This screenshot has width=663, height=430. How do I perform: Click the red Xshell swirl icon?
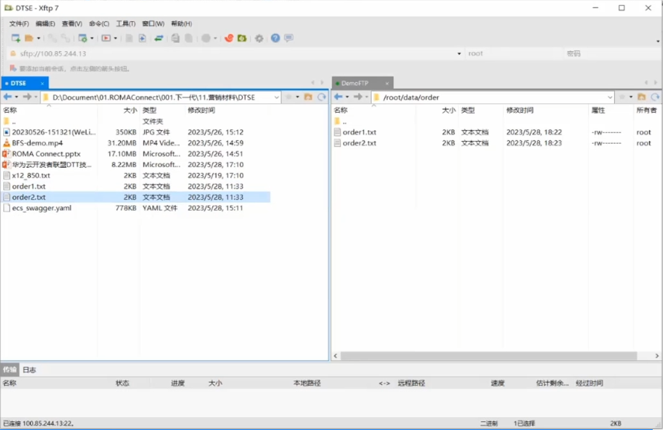pyautogui.click(x=228, y=38)
